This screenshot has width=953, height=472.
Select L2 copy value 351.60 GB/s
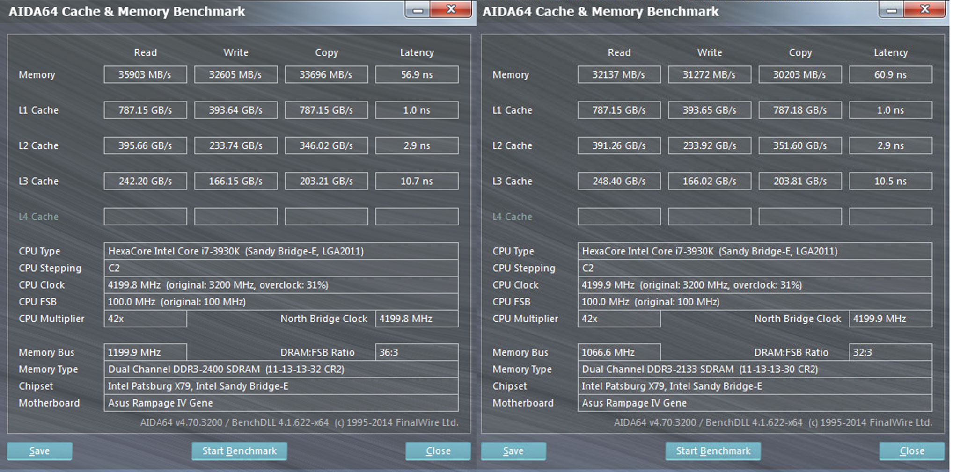[x=800, y=145]
